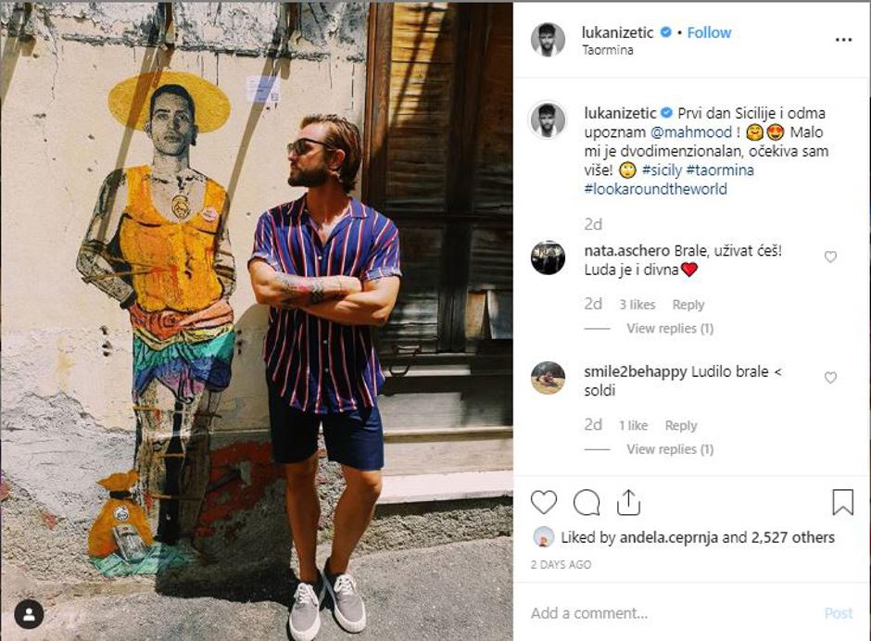Like smile2behappy's comment with heart
871x641 pixels.
point(830,377)
